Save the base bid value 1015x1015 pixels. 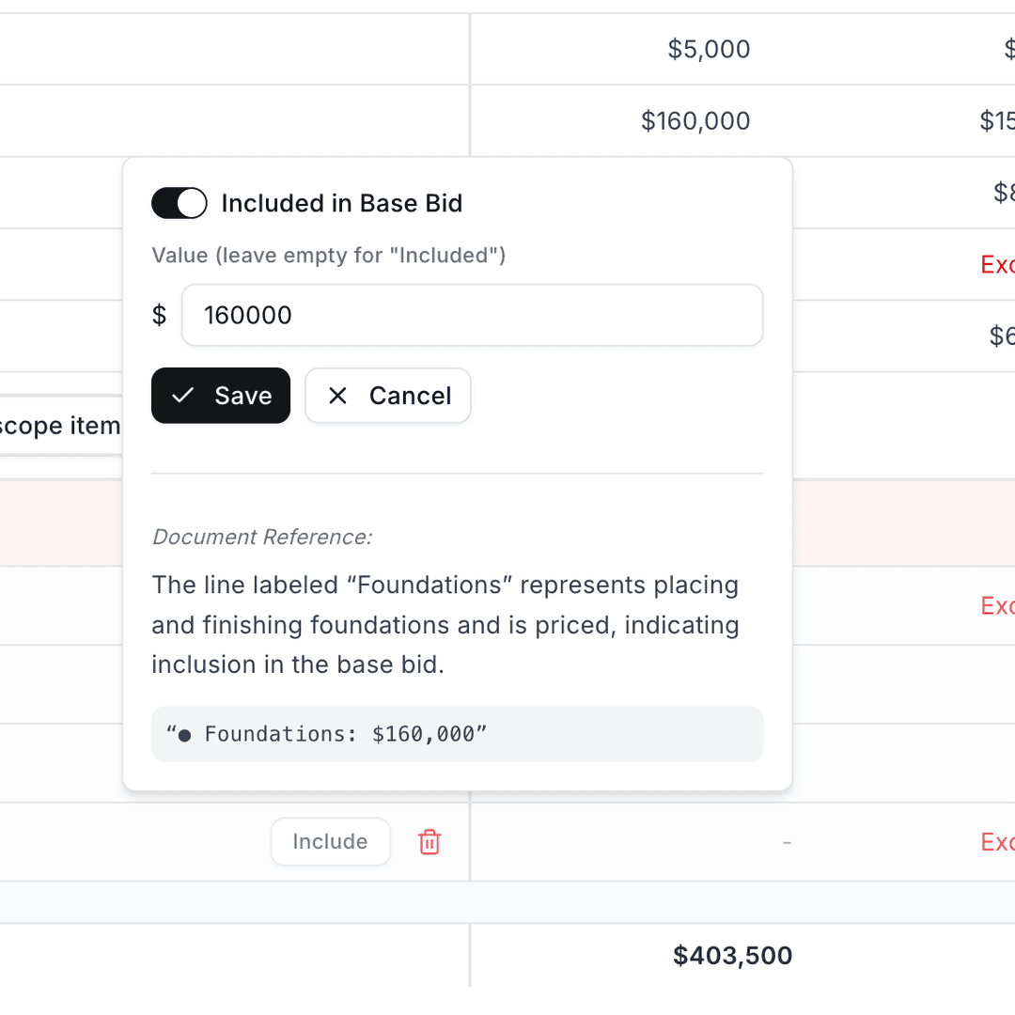(221, 396)
